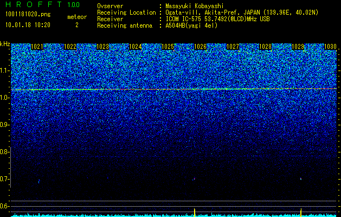
Task: Select the A504HB(yagi 4el) antenna text
Action: coord(191,25)
